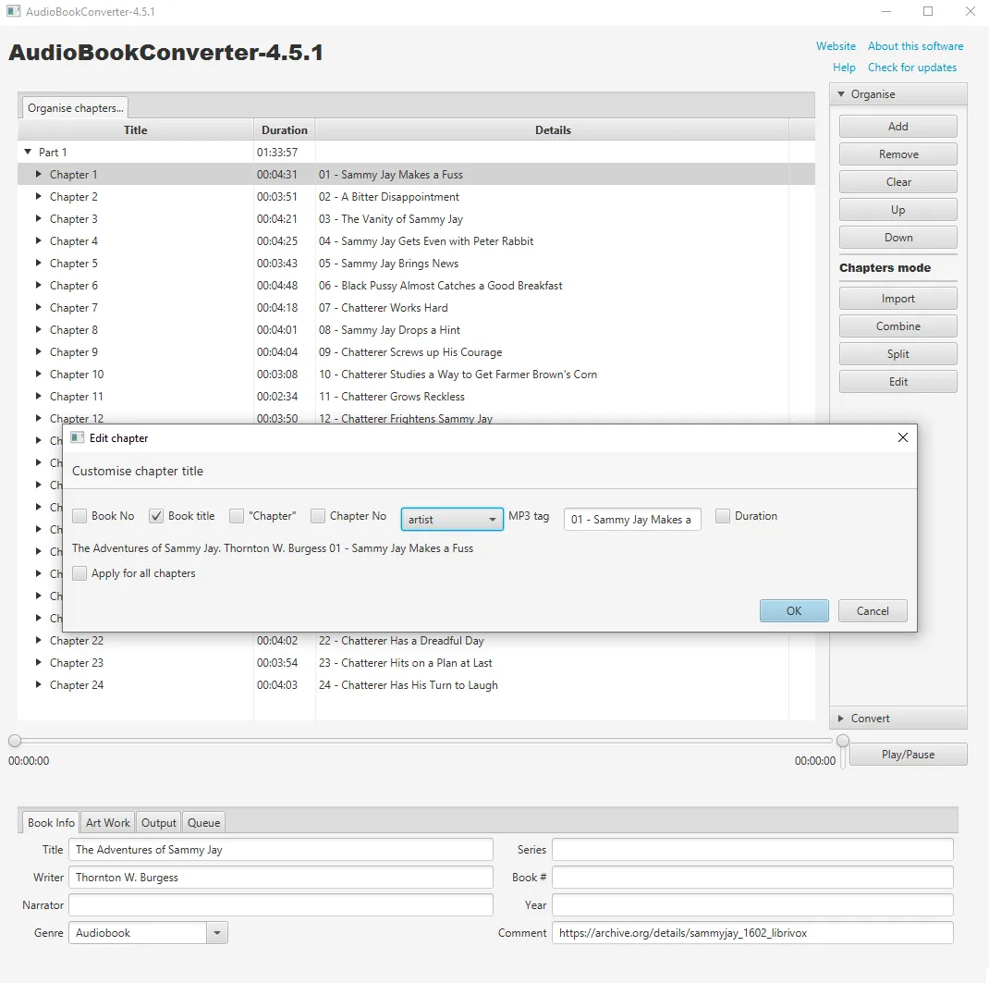Uncheck the Book title checkbox

pyautogui.click(x=156, y=516)
